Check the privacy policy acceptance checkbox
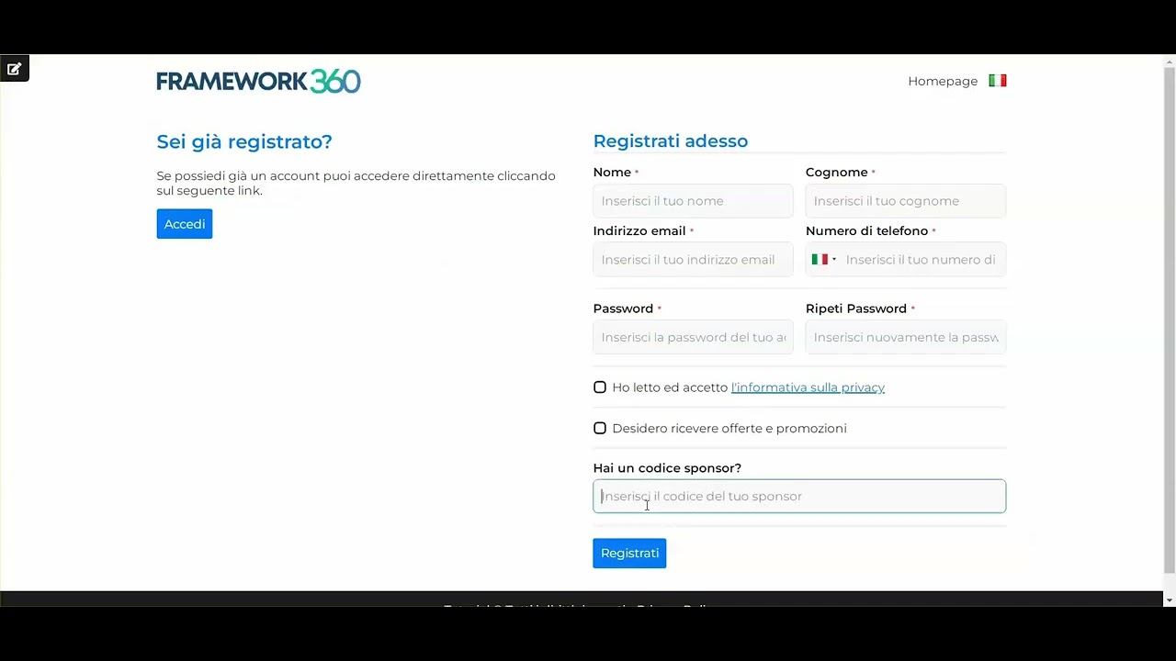The width and height of the screenshot is (1176, 661). [600, 387]
